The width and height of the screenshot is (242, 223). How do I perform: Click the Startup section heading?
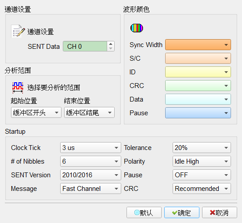15,132
